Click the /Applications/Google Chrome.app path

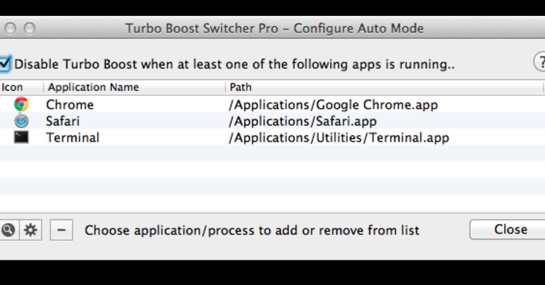[333, 105]
